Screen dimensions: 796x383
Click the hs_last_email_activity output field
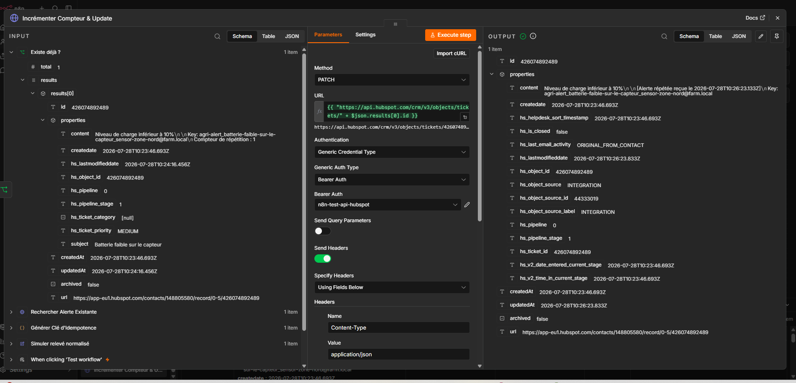tap(545, 145)
